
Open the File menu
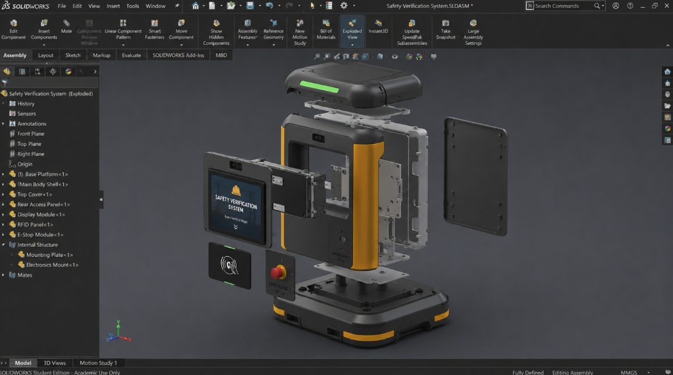pos(62,6)
